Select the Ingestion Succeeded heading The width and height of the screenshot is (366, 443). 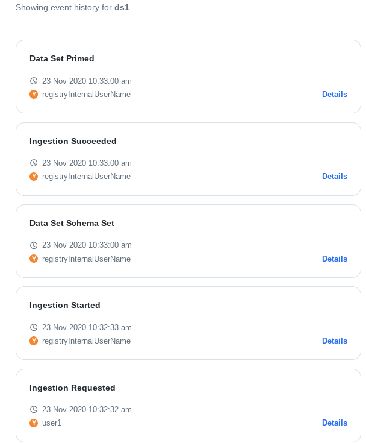pyautogui.click(x=73, y=141)
